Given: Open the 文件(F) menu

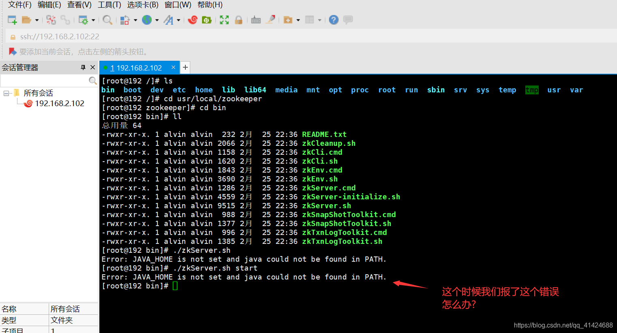Looking at the screenshot, I should click(x=19, y=5).
